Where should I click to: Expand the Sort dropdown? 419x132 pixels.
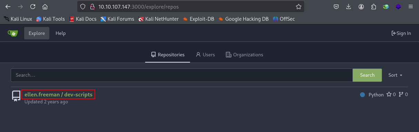[x=395, y=75]
